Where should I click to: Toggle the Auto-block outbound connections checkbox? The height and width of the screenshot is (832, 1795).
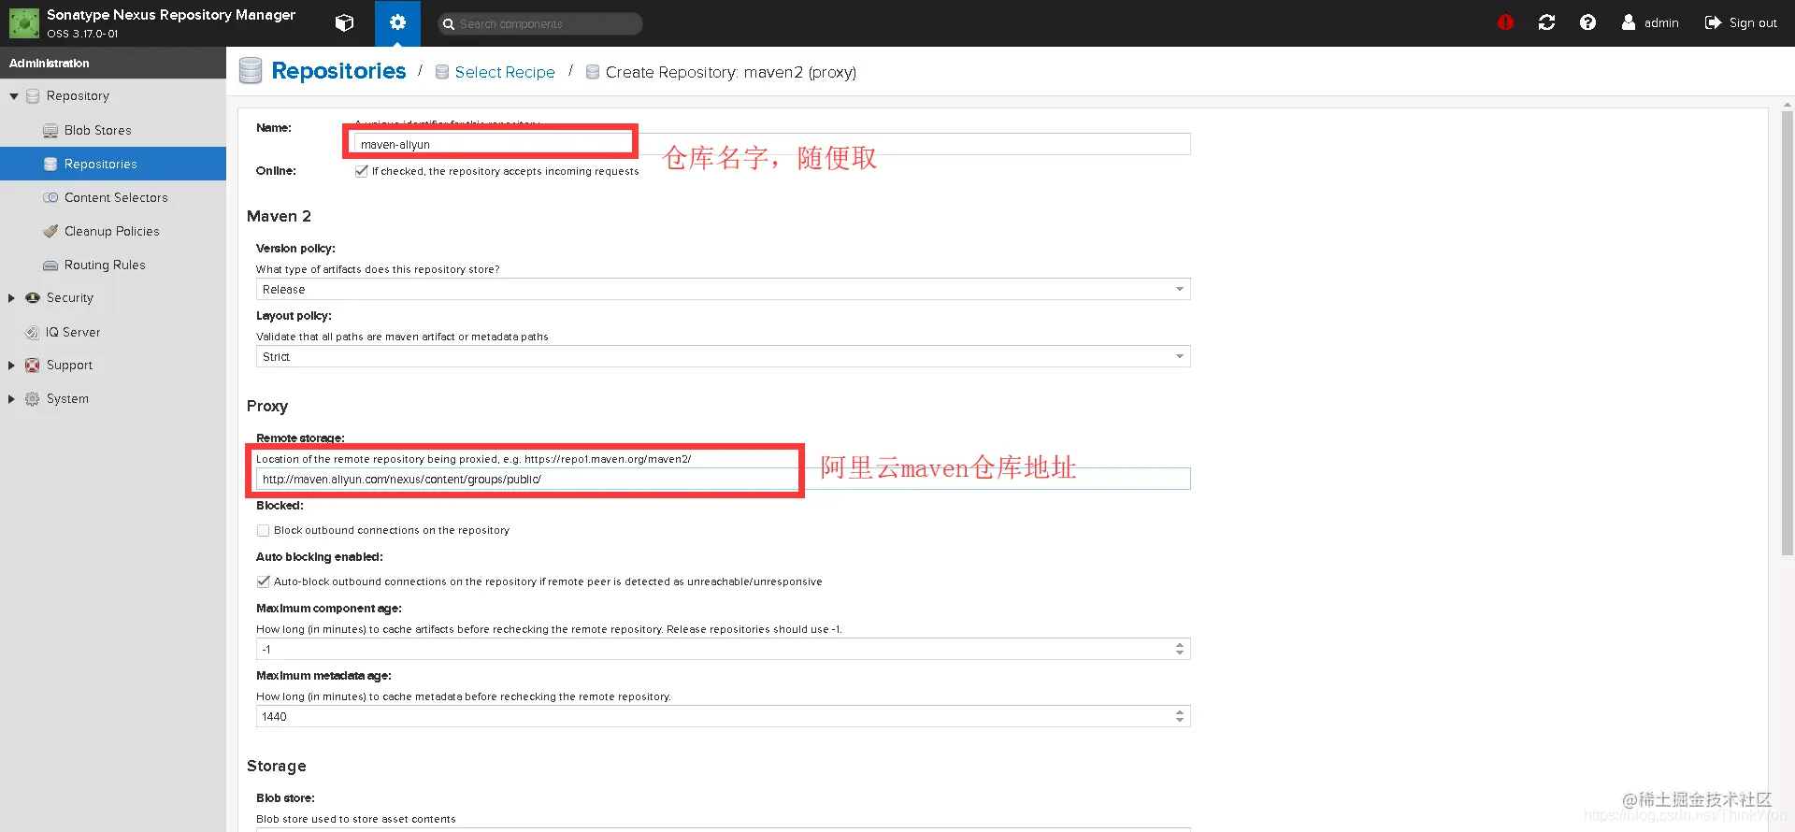coord(264,581)
